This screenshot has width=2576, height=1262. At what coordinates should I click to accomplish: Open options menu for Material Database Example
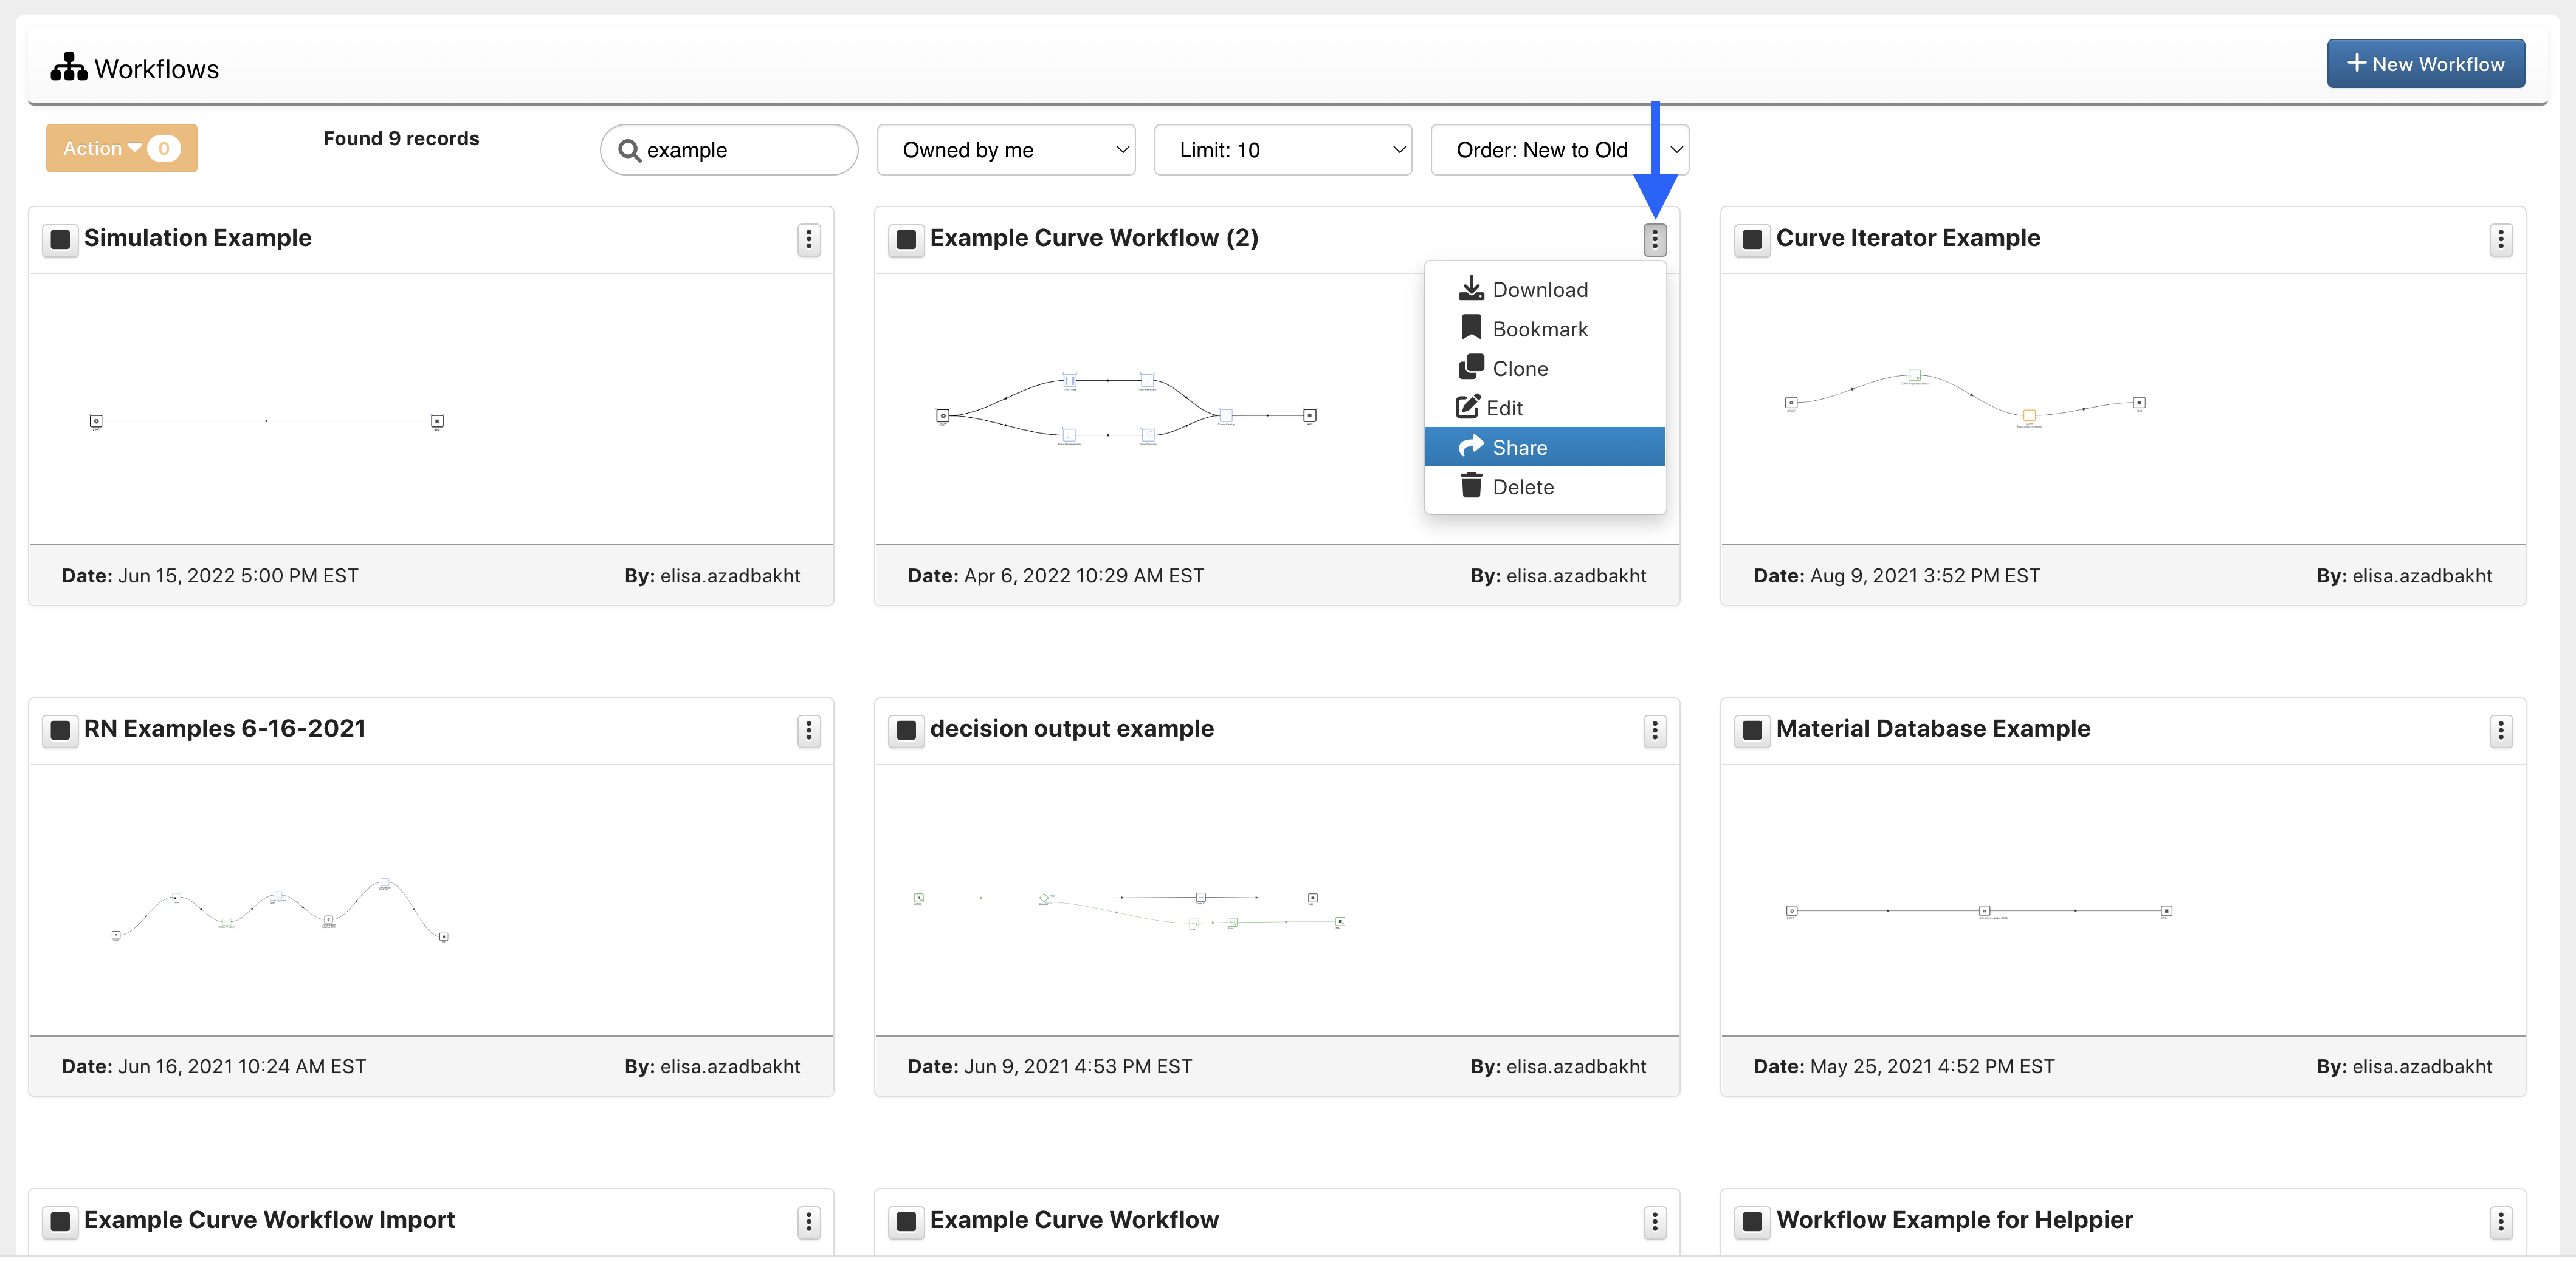pos(2500,731)
